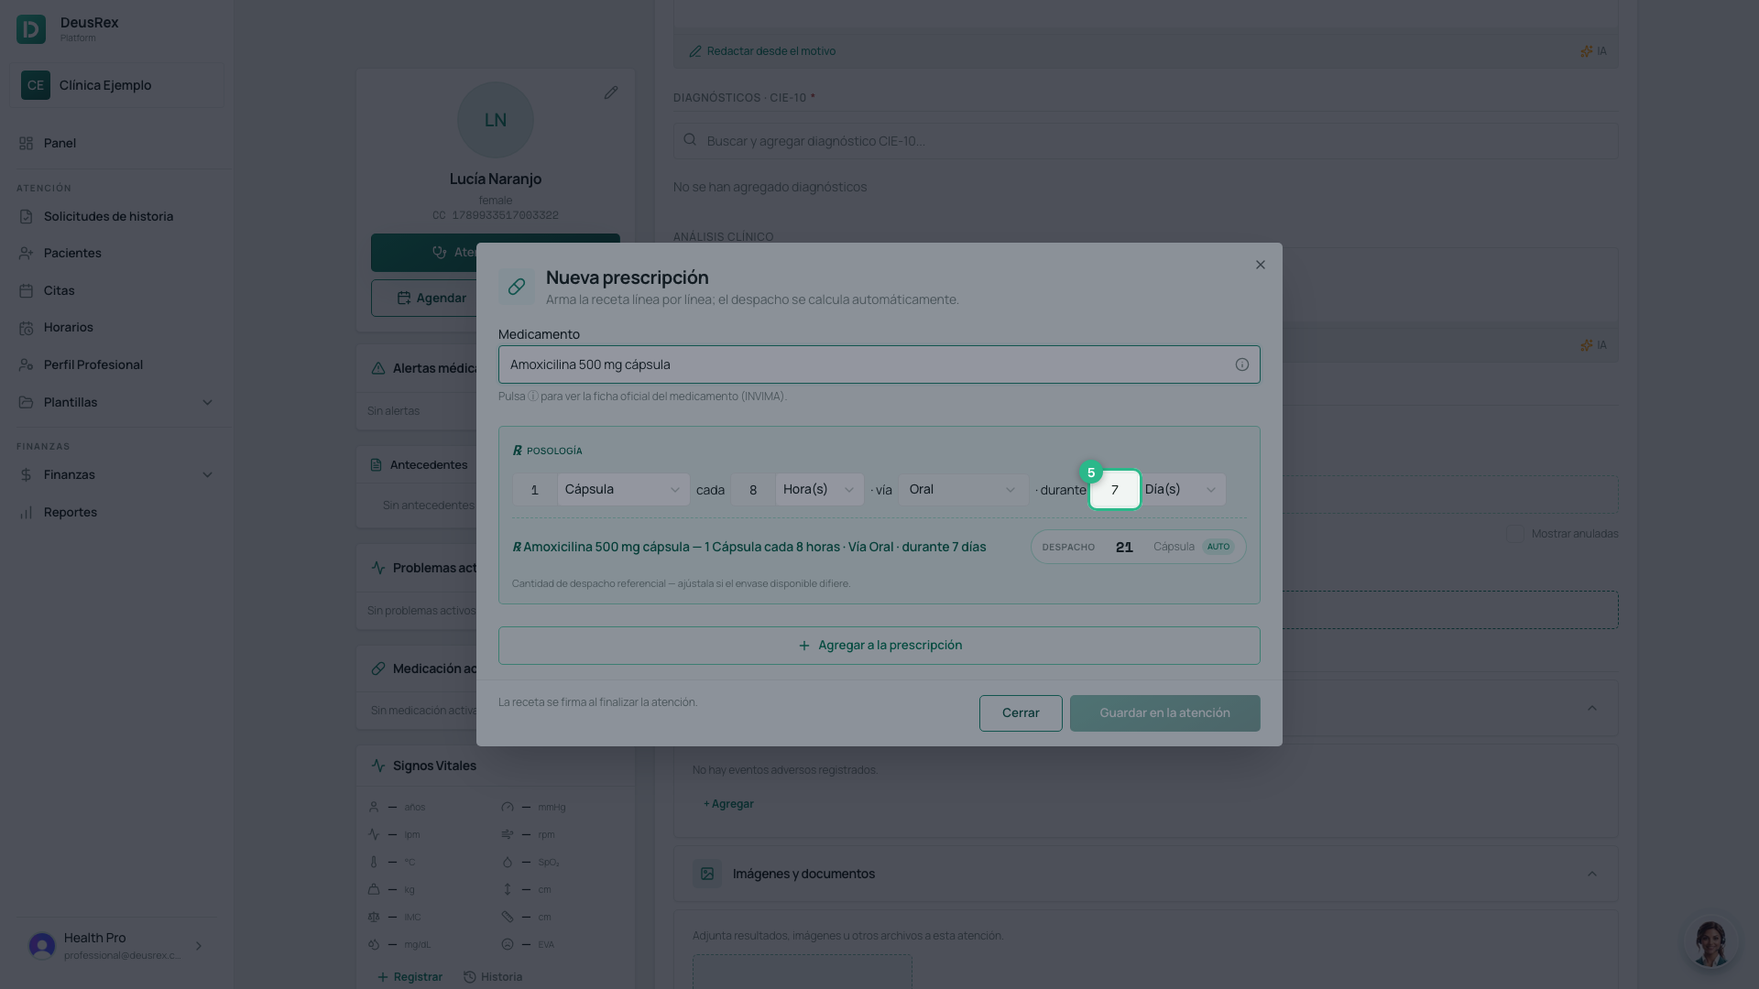The height and width of the screenshot is (989, 1759).
Task: Click Registrar under Signos Vitales
Action: [410, 977]
